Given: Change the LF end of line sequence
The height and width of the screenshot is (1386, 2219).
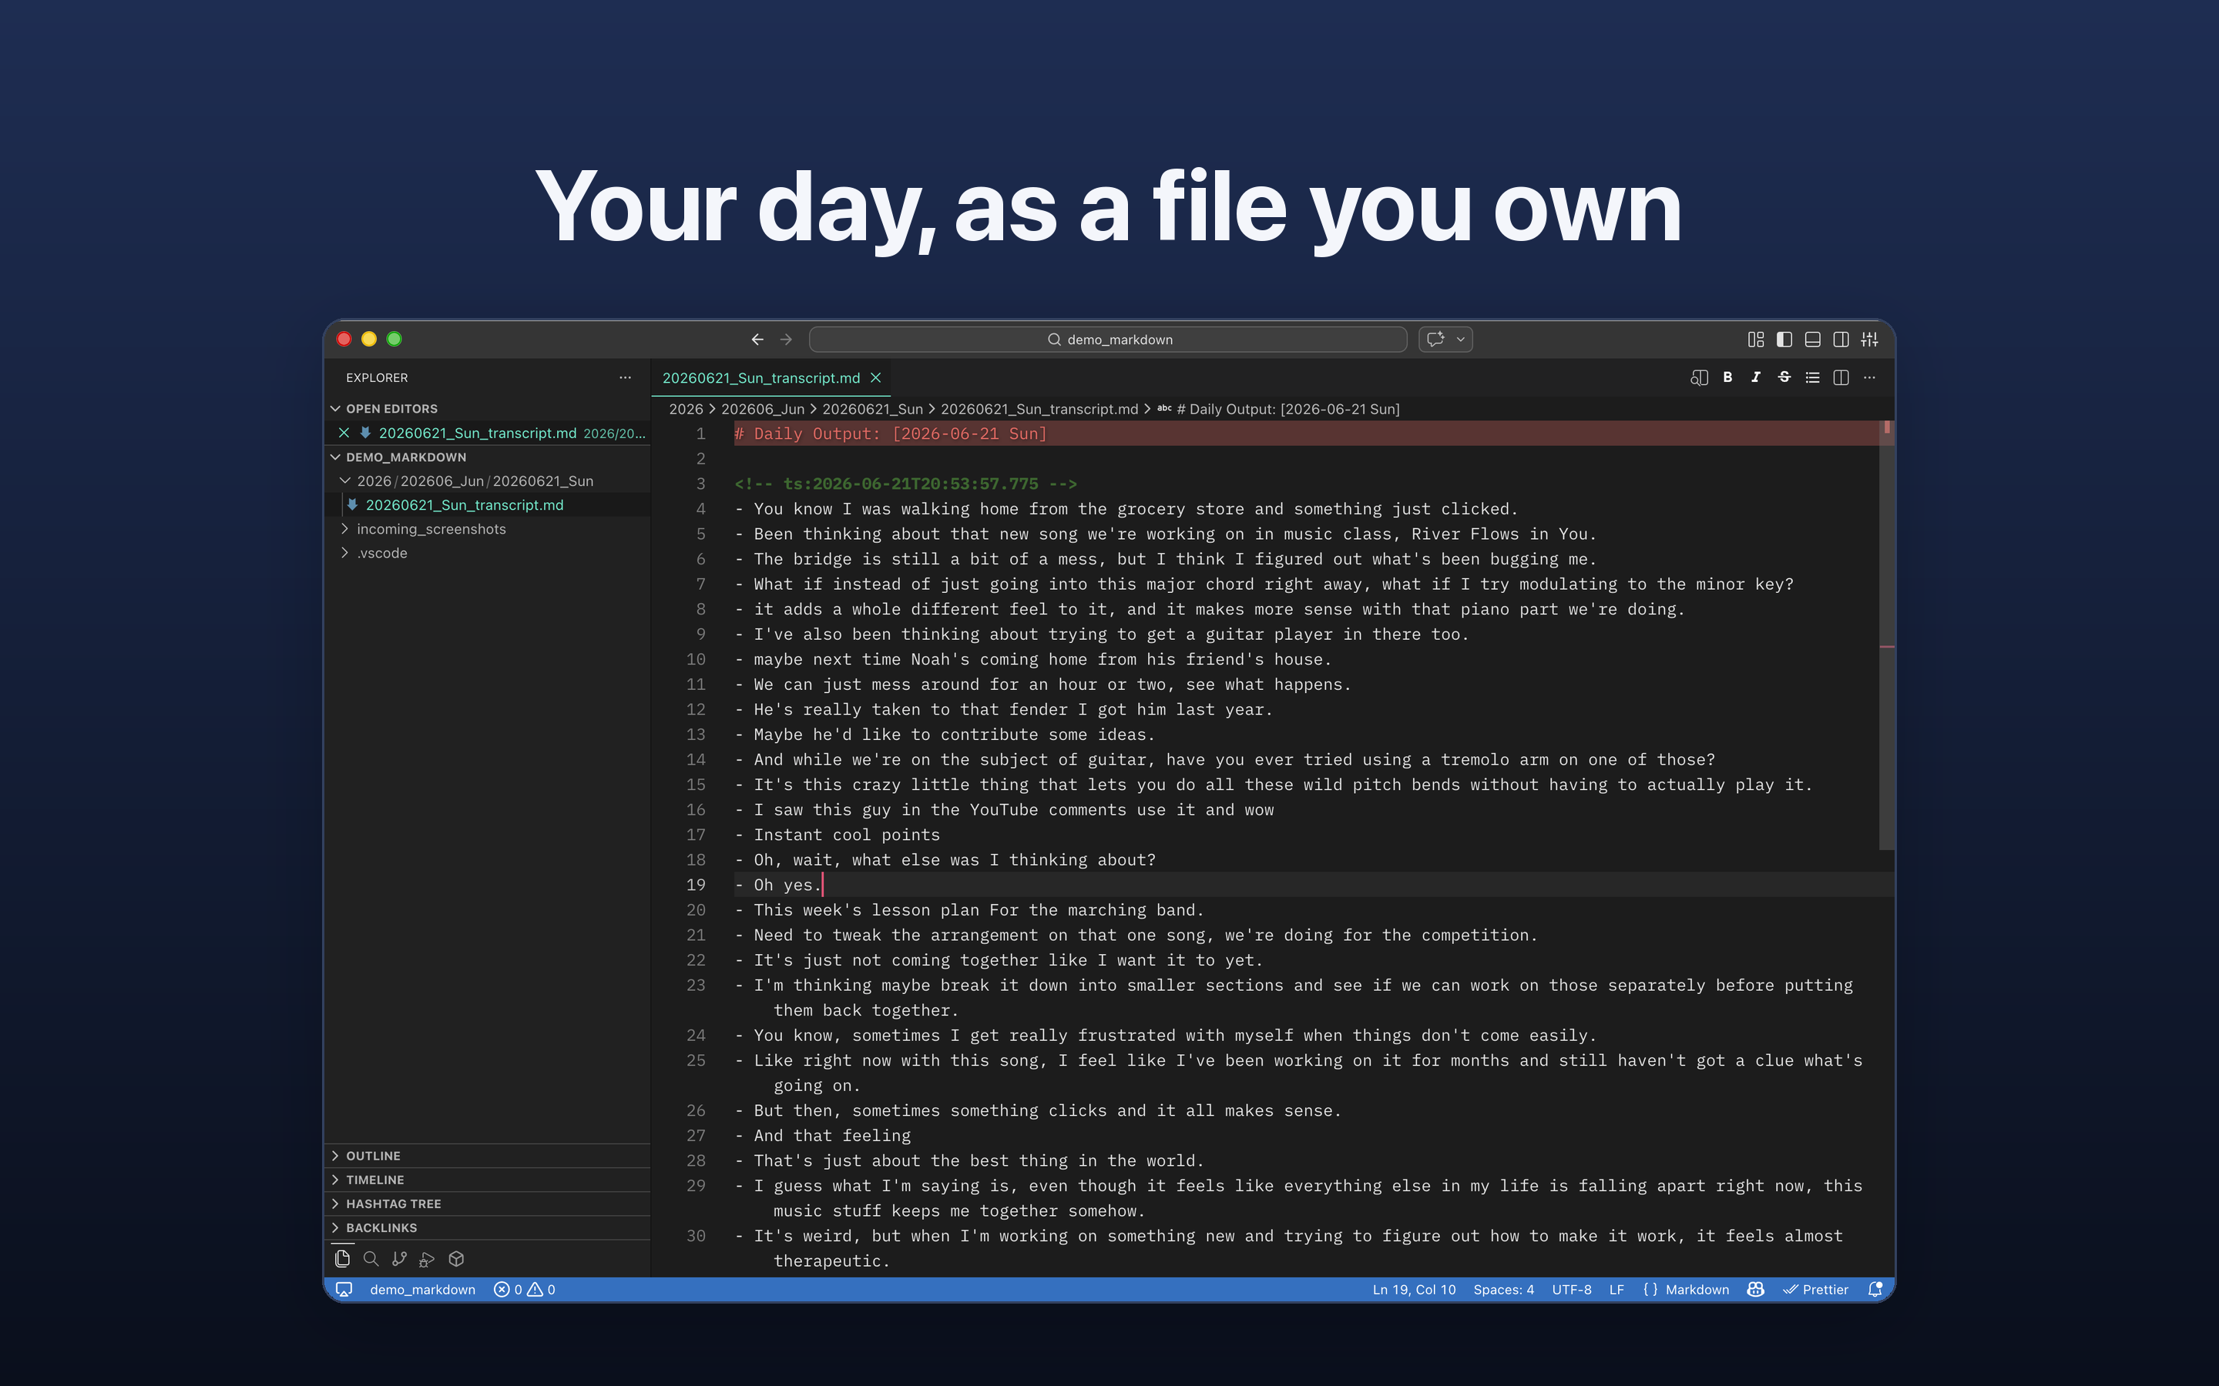Looking at the screenshot, I should coord(1616,1290).
